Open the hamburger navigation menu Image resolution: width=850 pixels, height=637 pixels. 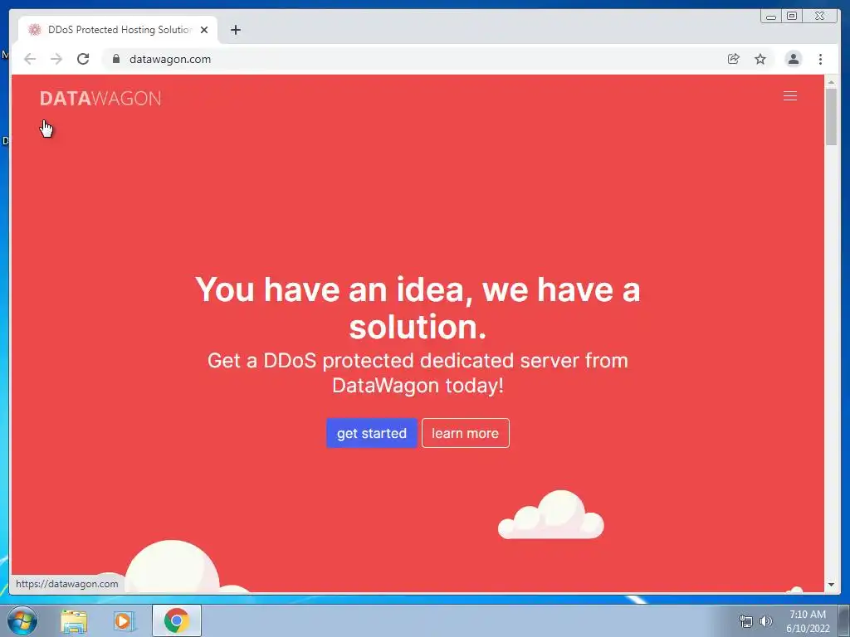(x=790, y=96)
